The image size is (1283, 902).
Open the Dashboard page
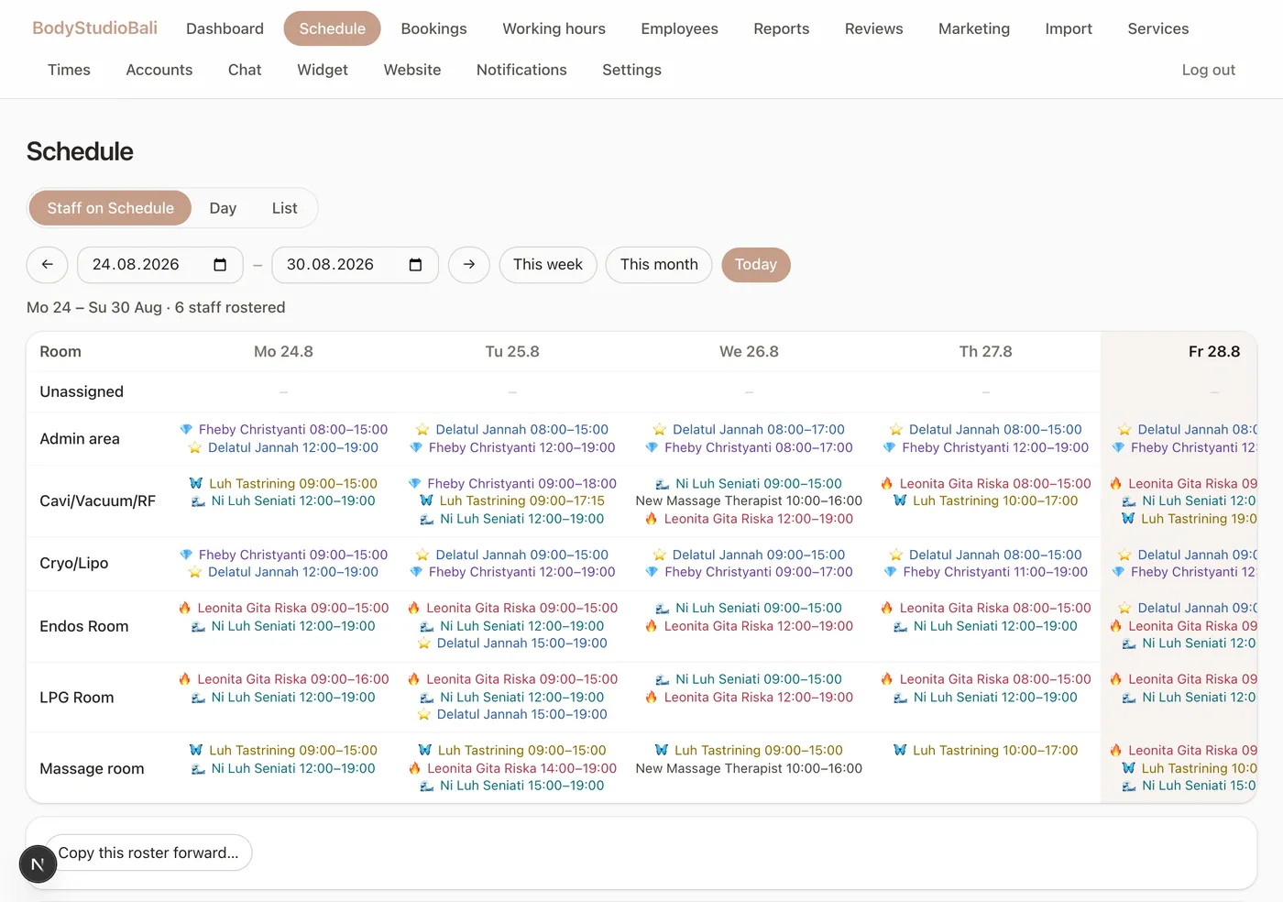(x=225, y=28)
